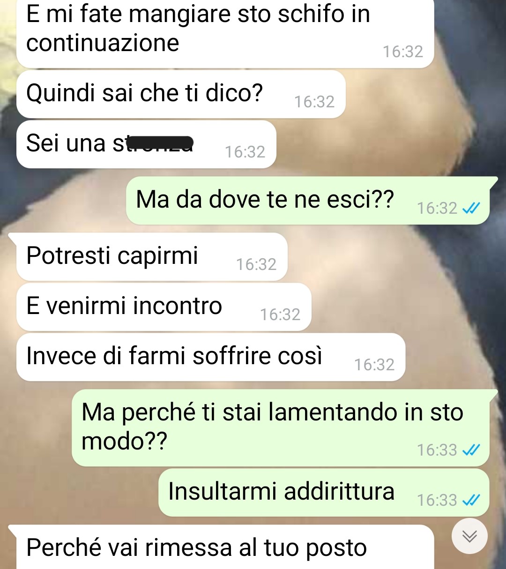Tap the 'Potresti capirmi' message bubble

152,257
